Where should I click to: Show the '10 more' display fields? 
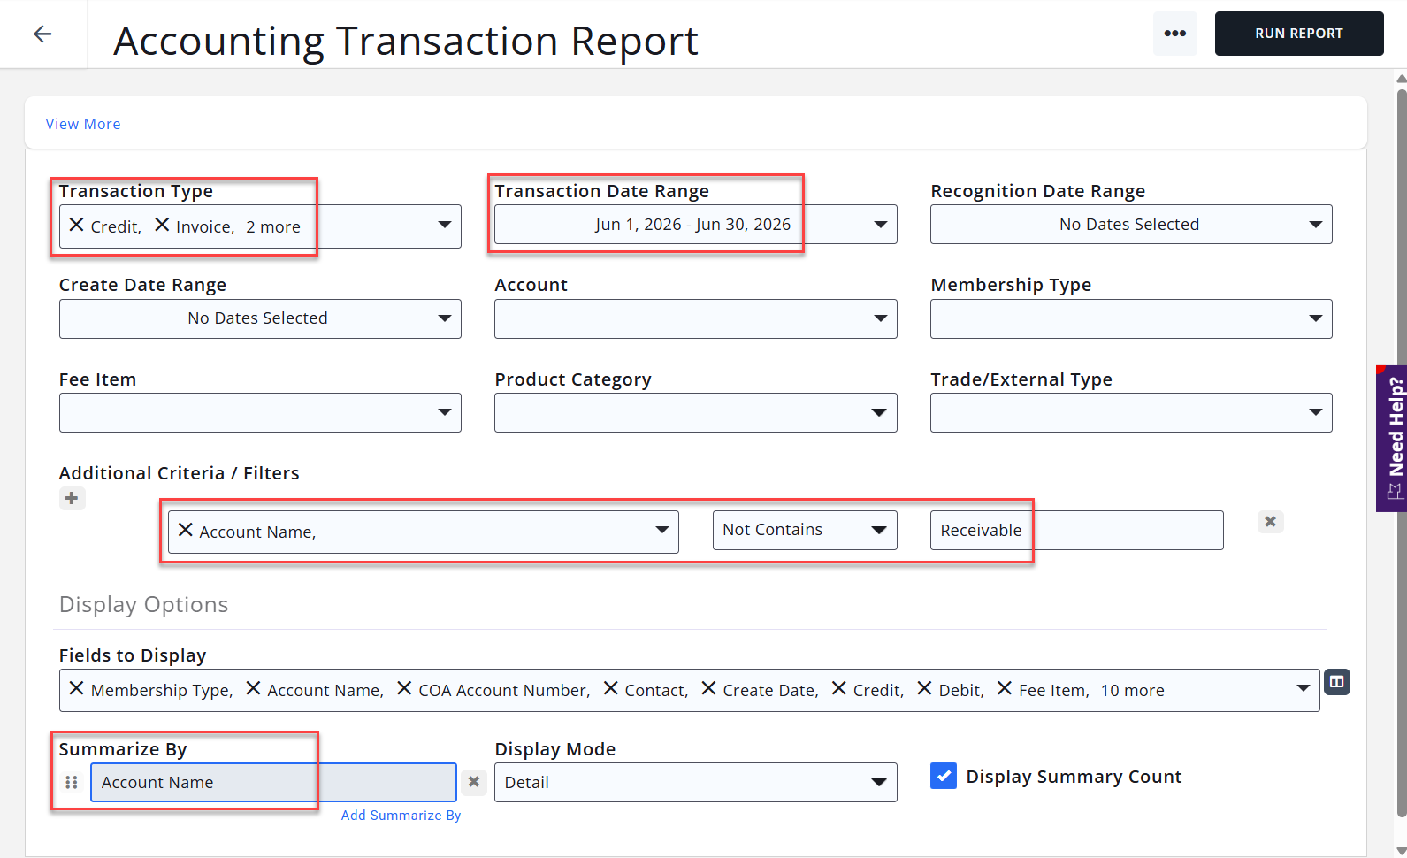click(x=1132, y=691)
